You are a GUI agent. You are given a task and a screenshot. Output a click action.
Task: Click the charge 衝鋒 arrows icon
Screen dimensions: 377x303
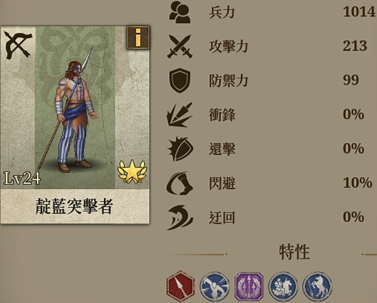click(x=180, y=115)
